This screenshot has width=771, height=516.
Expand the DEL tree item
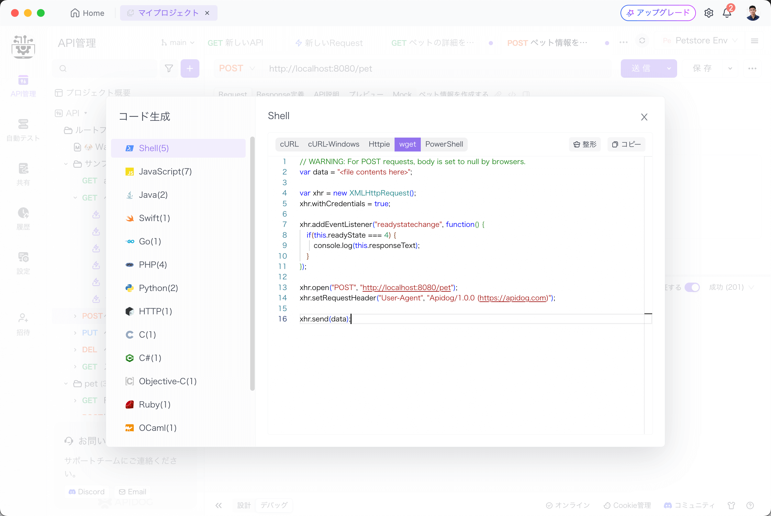75,350
